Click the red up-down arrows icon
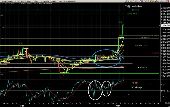The image size is (170, 107). (150, 1)
